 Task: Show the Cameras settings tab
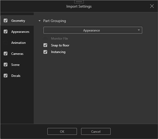17,54
